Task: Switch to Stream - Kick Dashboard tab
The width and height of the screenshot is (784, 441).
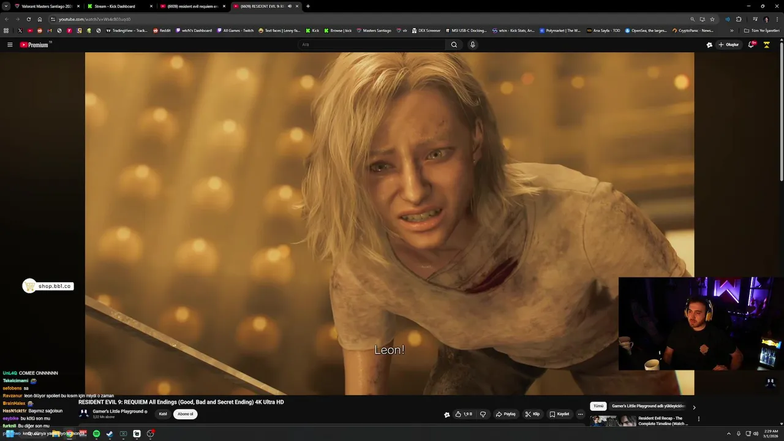Action: (115, 6)
